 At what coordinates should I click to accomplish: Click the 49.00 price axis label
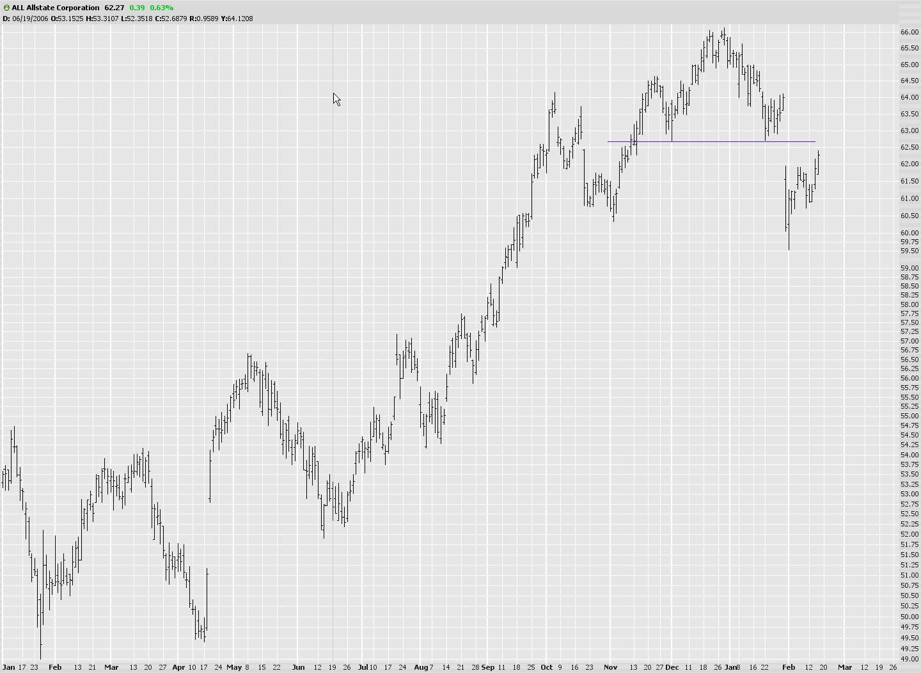pyautogui.click(x=909, y=659)
